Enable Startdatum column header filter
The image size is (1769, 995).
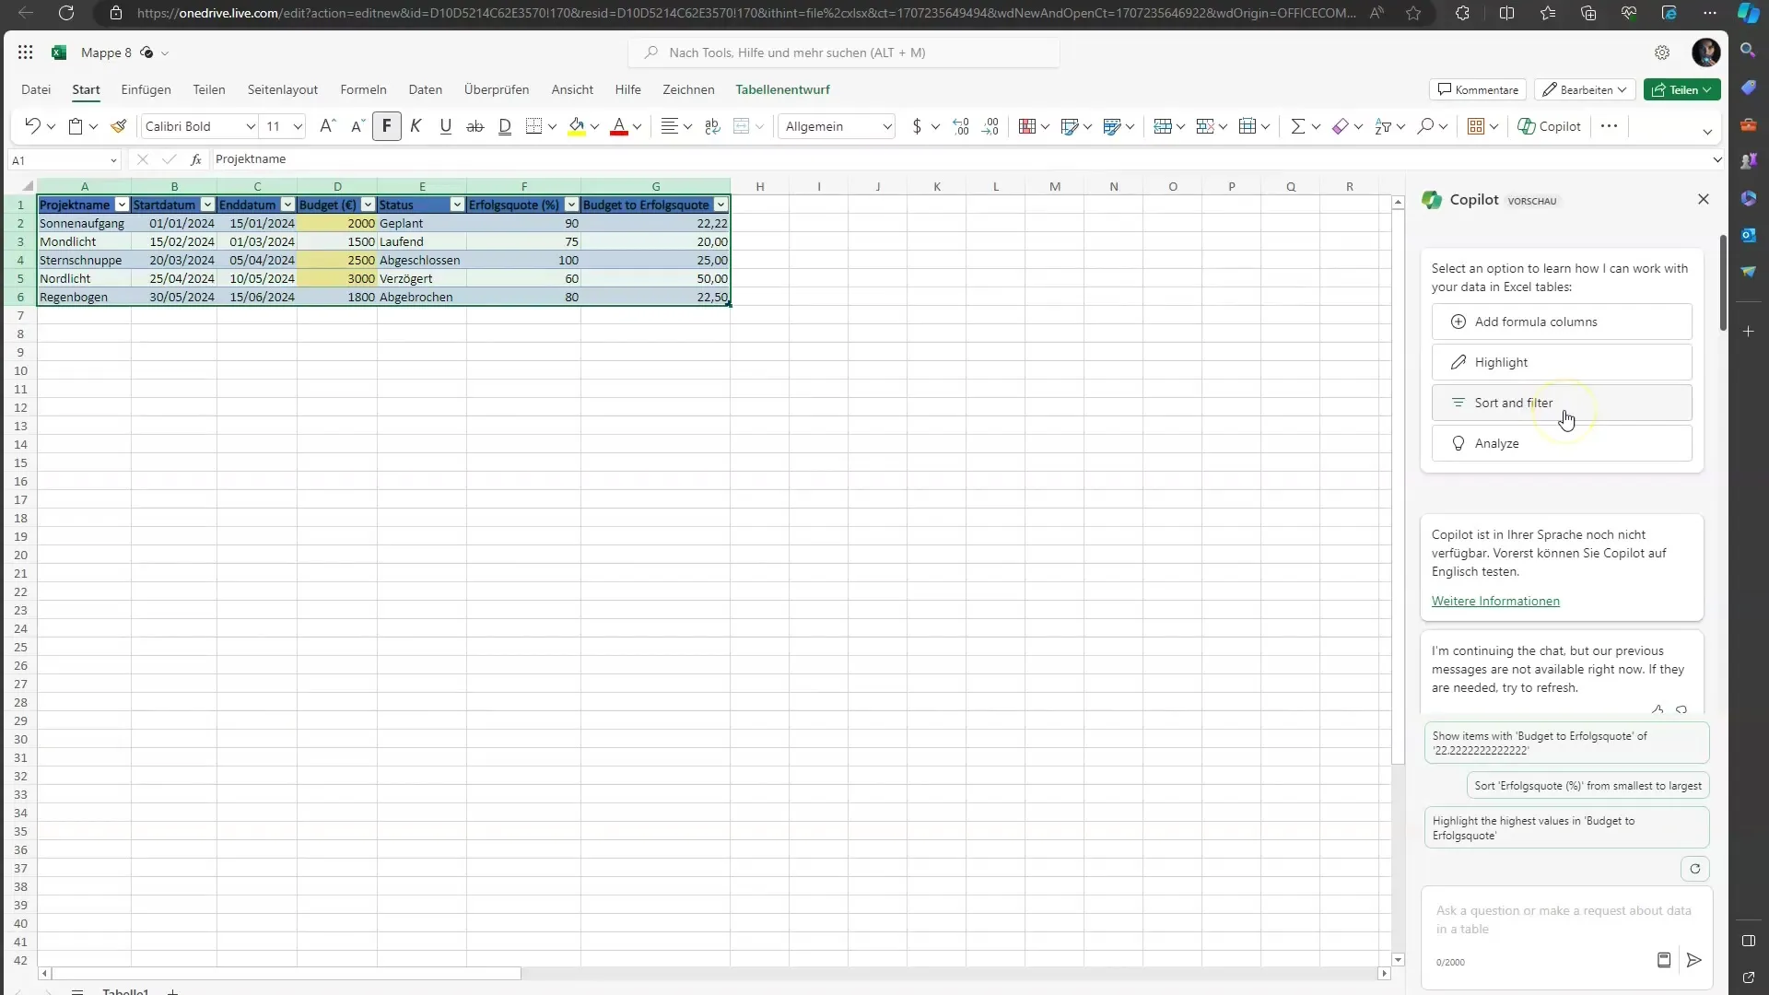coord(207,205)
